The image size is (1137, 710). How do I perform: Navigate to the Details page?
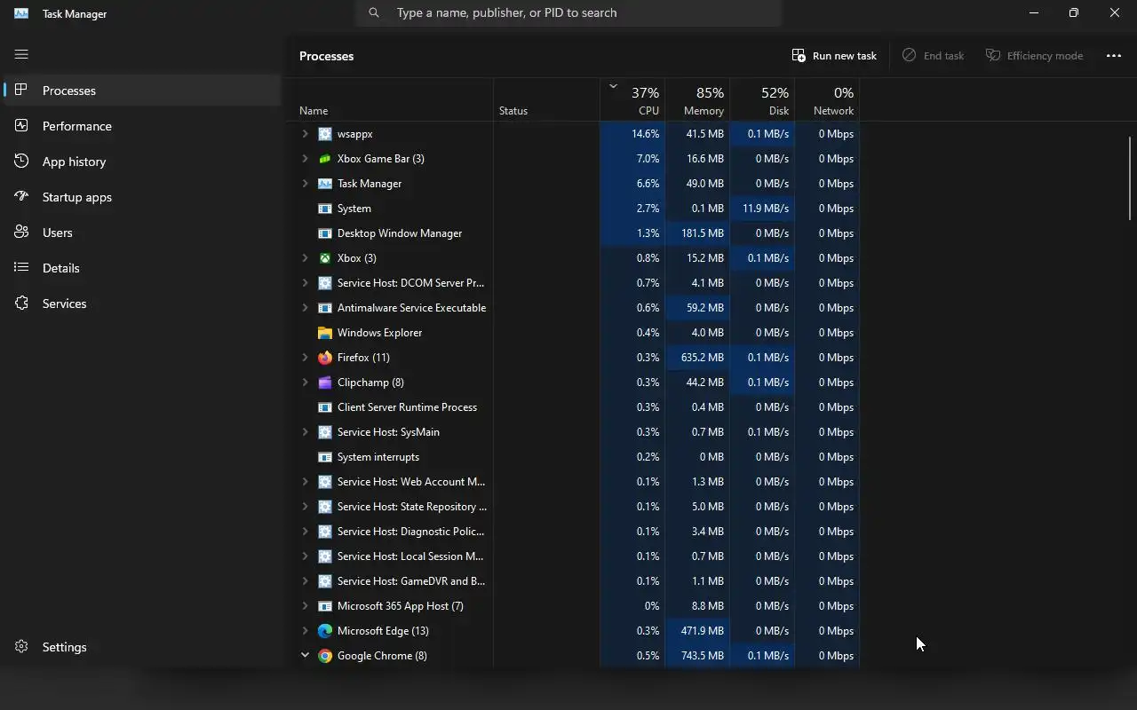[142, 268]
